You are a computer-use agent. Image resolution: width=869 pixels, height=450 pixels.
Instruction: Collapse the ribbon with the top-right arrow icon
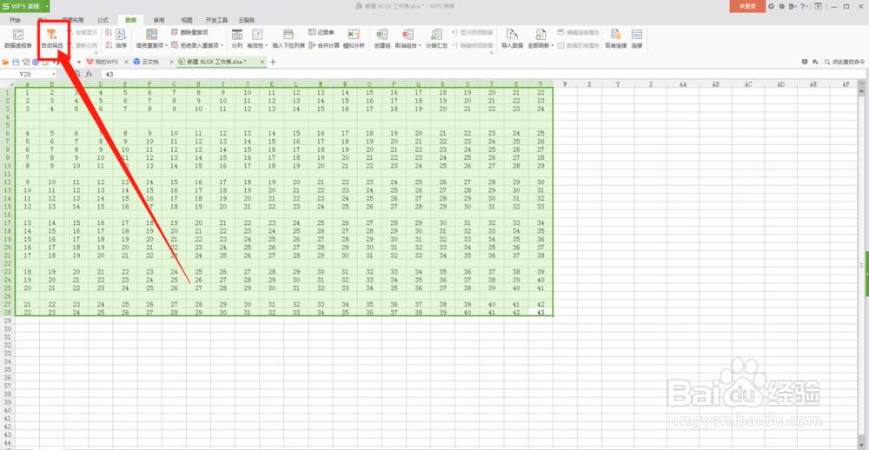[819, 7]
